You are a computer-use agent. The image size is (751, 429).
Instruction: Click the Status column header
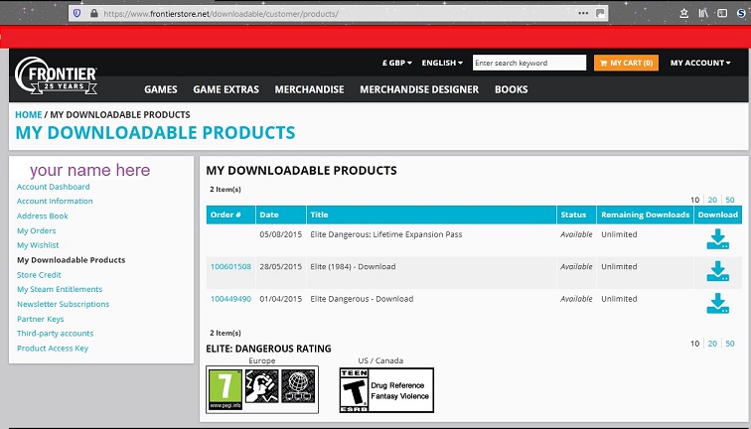[x=576, y=214]
